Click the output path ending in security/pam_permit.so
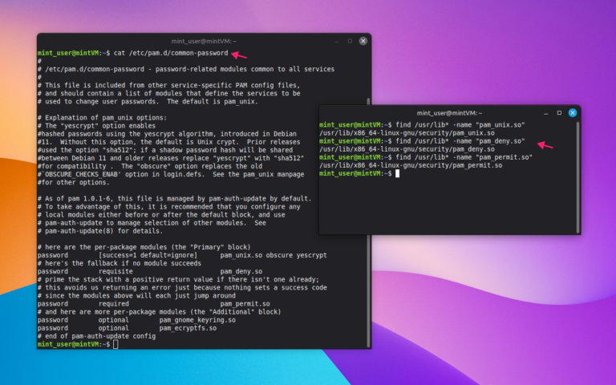616x385 pixels. pyautogui.click(x=411, y=165)
